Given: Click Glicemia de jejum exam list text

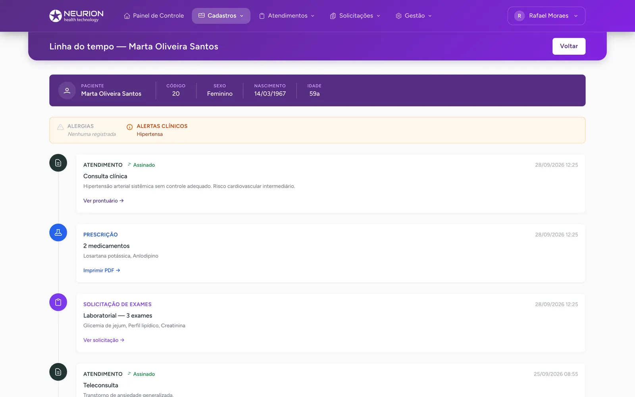Looking at the screenshot, I should click(x=134, y=326).
